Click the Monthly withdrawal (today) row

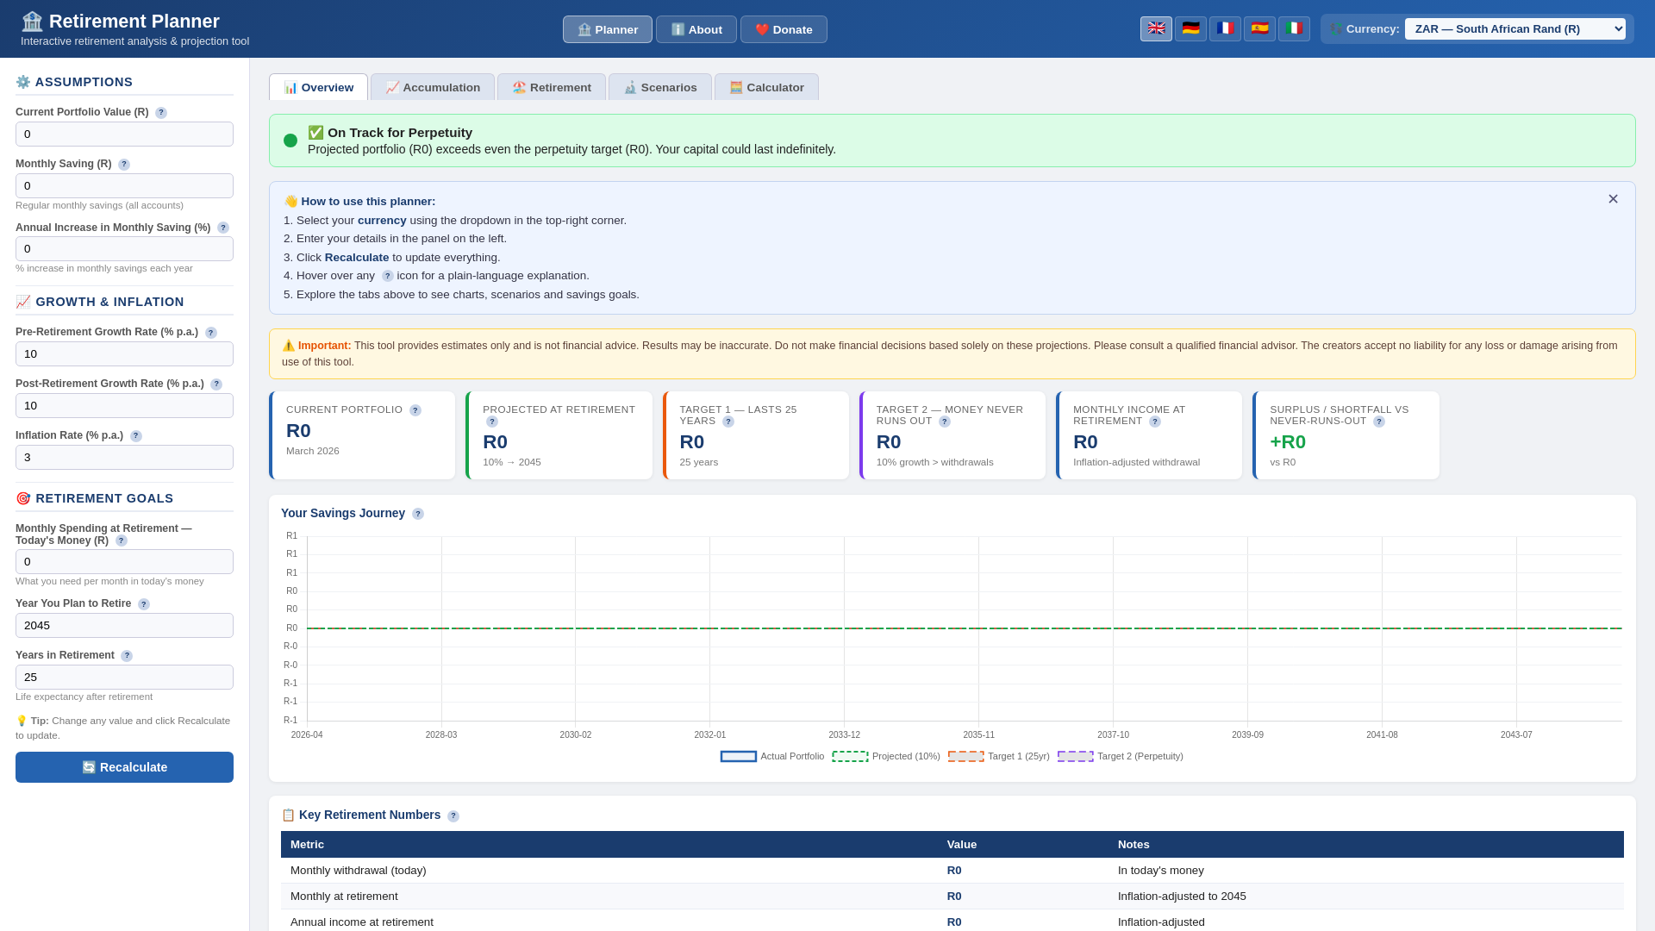point(952,871)
